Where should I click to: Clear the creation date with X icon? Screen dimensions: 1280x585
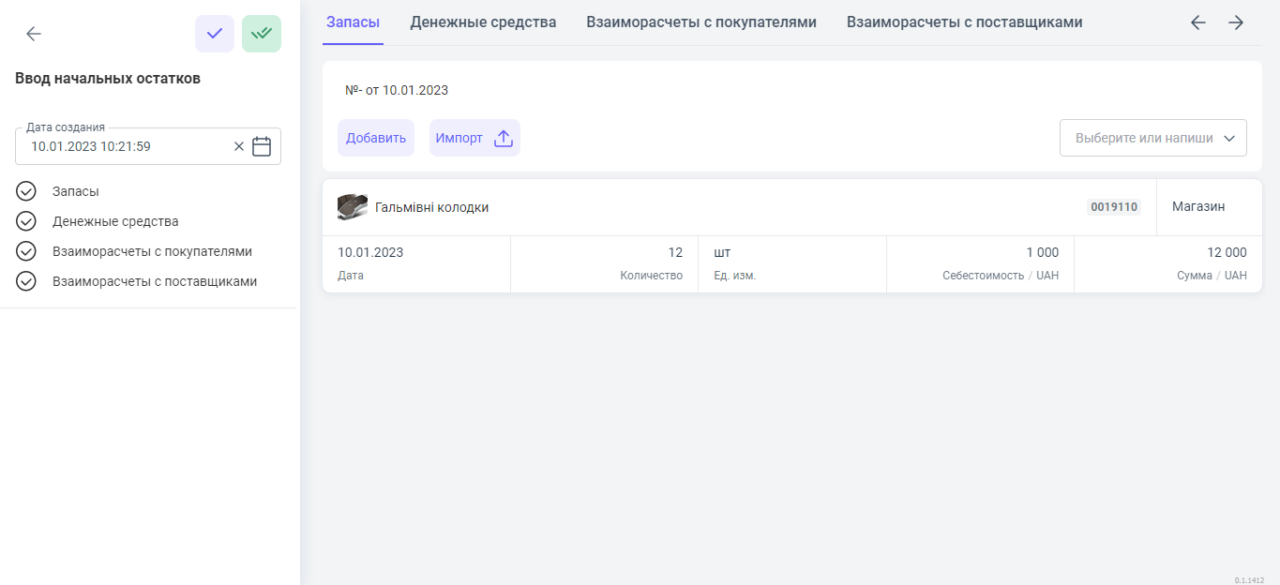click(x=238, y=146)
